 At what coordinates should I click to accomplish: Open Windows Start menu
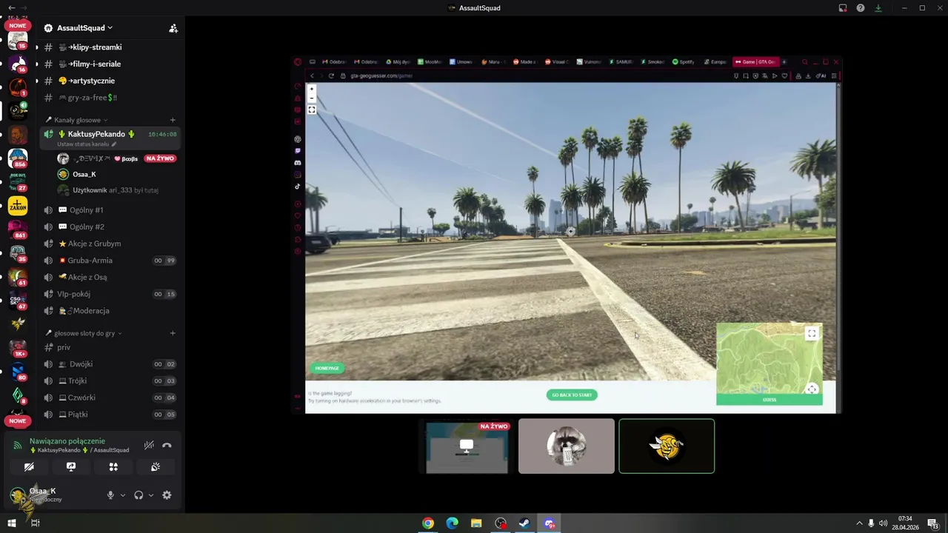[12, 523]
